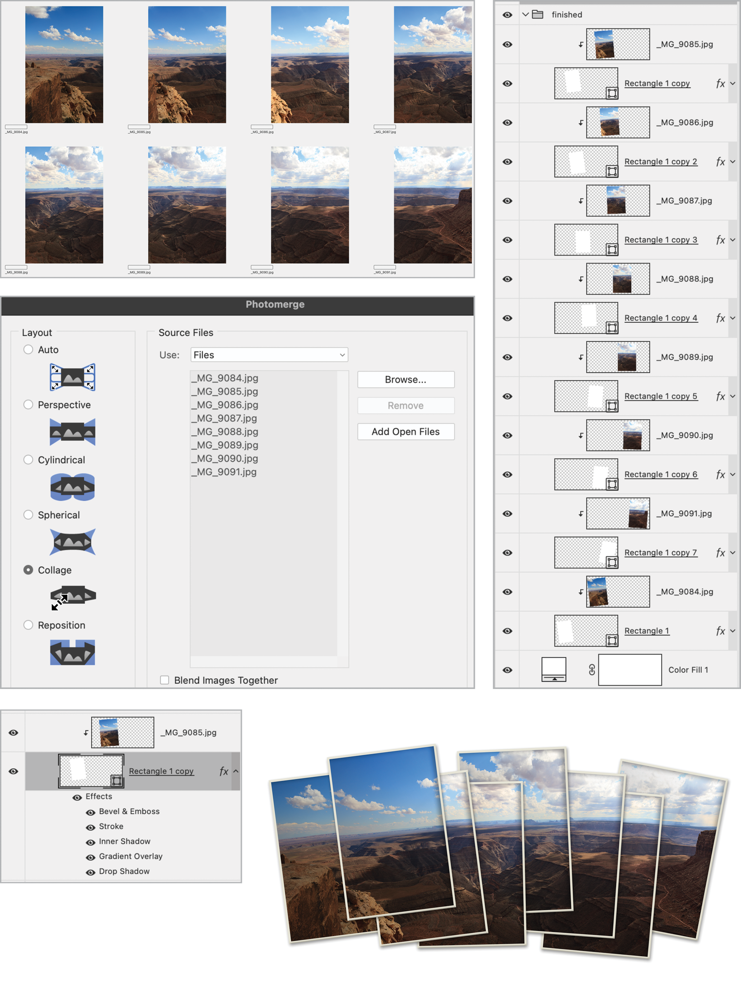
Task: Collapse the finished layer group
Action: (525, 14)
